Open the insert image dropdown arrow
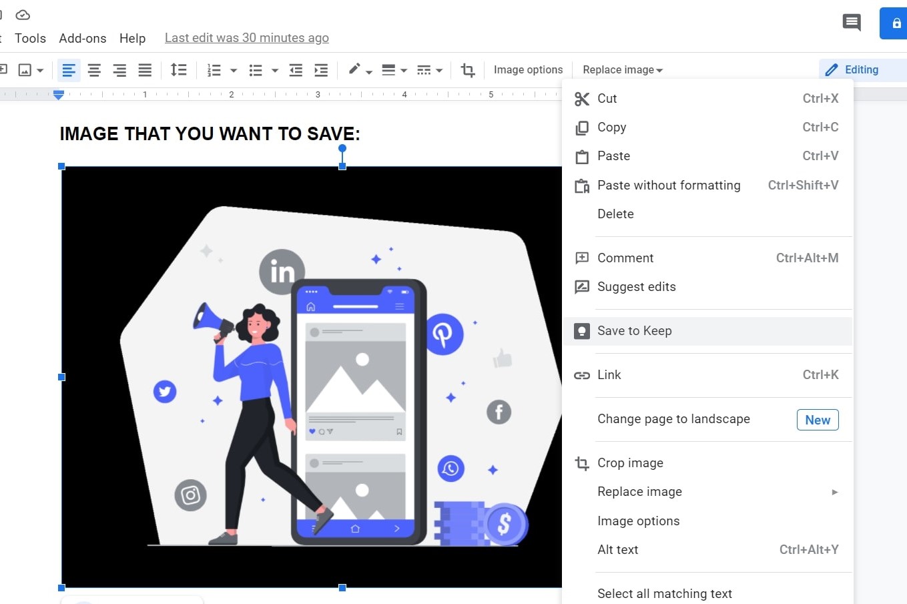The height and width of the screenshot is (604, 907). [40, 70]
